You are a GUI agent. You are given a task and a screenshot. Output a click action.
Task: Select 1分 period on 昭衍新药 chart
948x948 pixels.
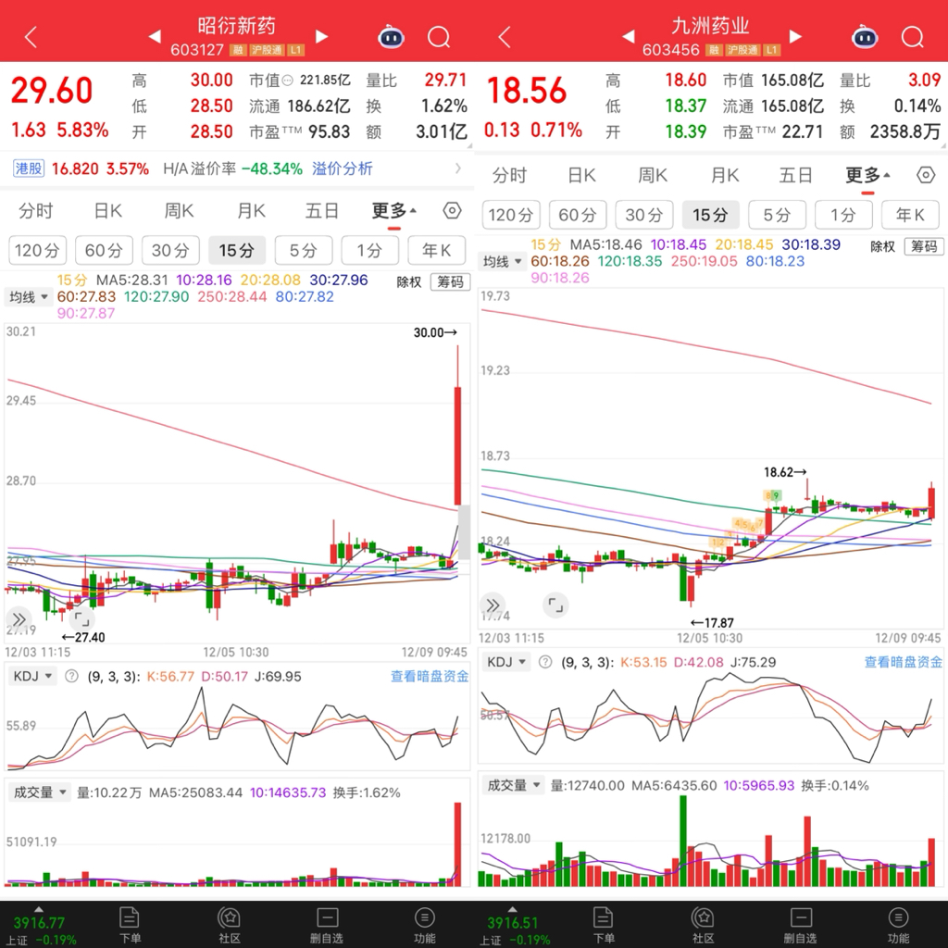click(369, 250)
